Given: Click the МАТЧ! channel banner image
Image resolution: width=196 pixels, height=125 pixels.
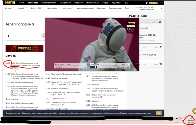Looking at the screenshot, I should tap(25, 49).
